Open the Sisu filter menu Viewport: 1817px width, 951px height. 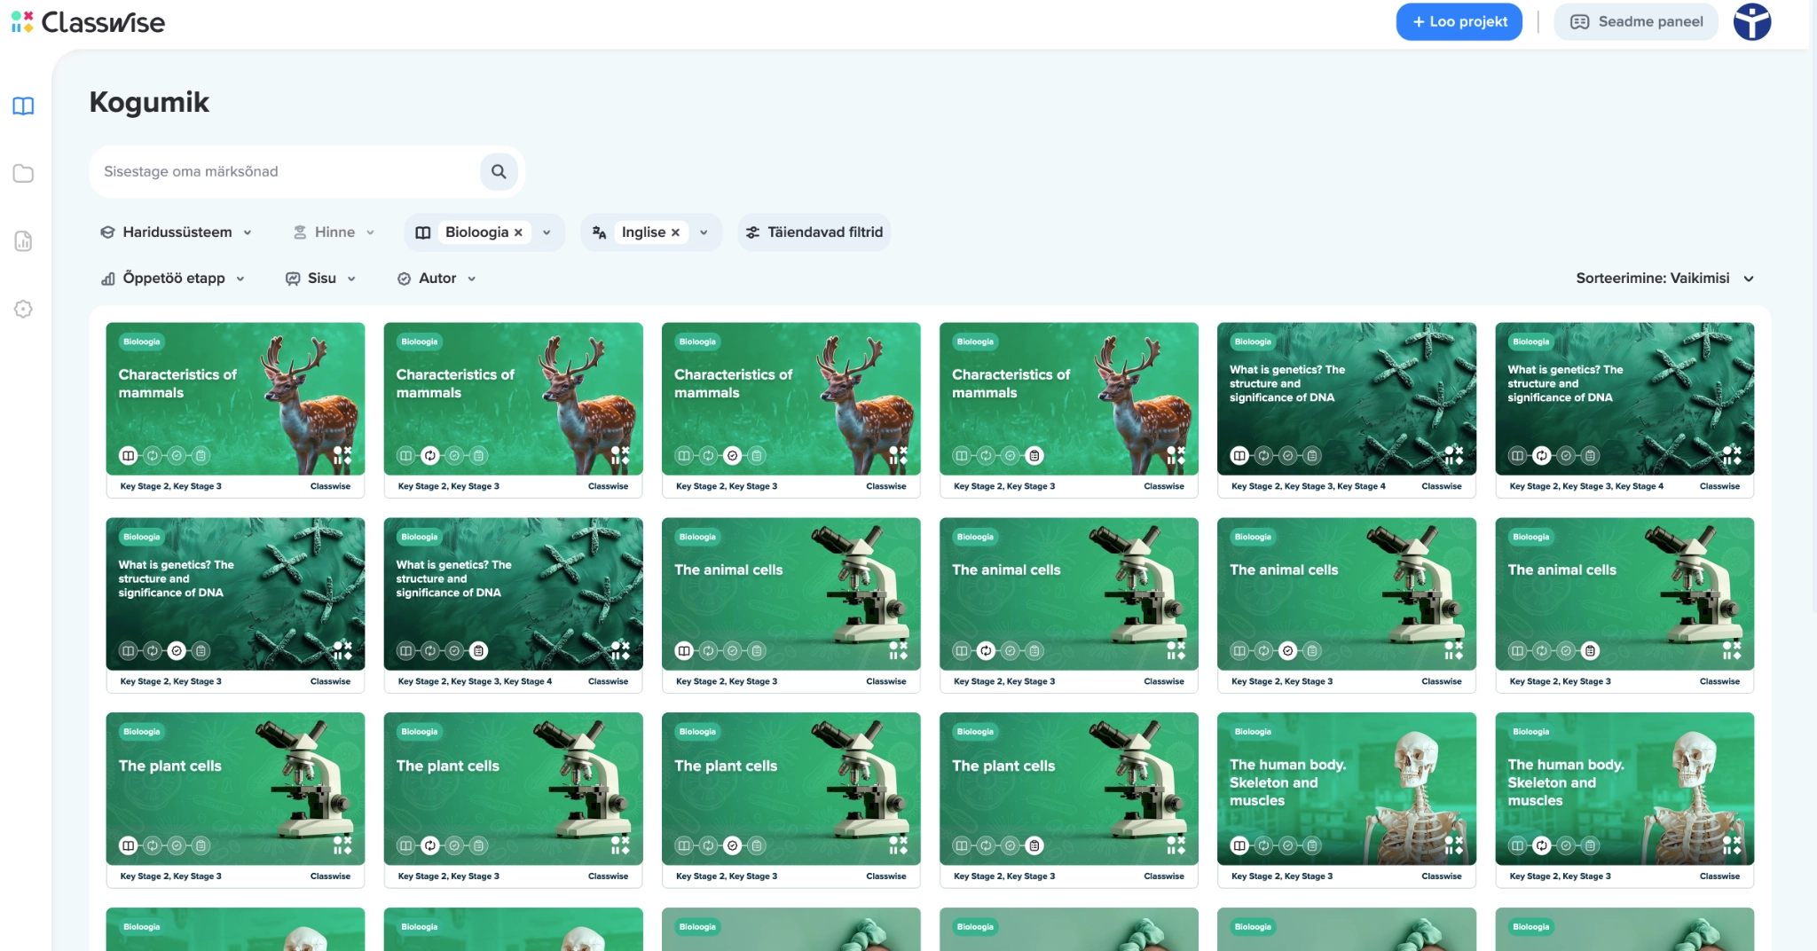tap(320, 279)
